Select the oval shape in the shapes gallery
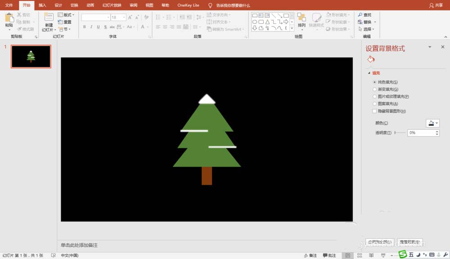 click(255, 22)
